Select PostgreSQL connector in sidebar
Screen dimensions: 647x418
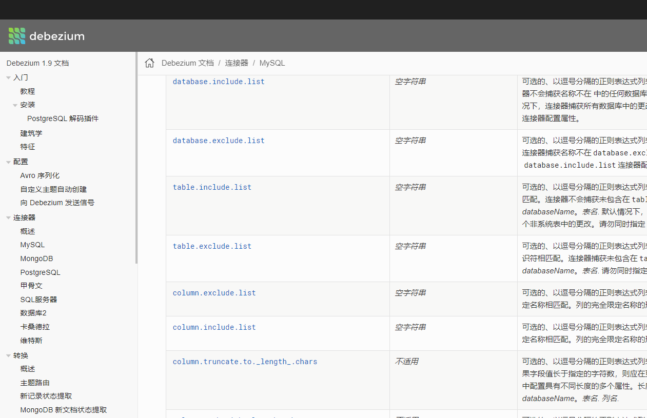41,272
